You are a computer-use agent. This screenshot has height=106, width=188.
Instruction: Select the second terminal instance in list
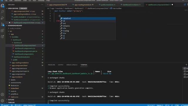point(186,71)
